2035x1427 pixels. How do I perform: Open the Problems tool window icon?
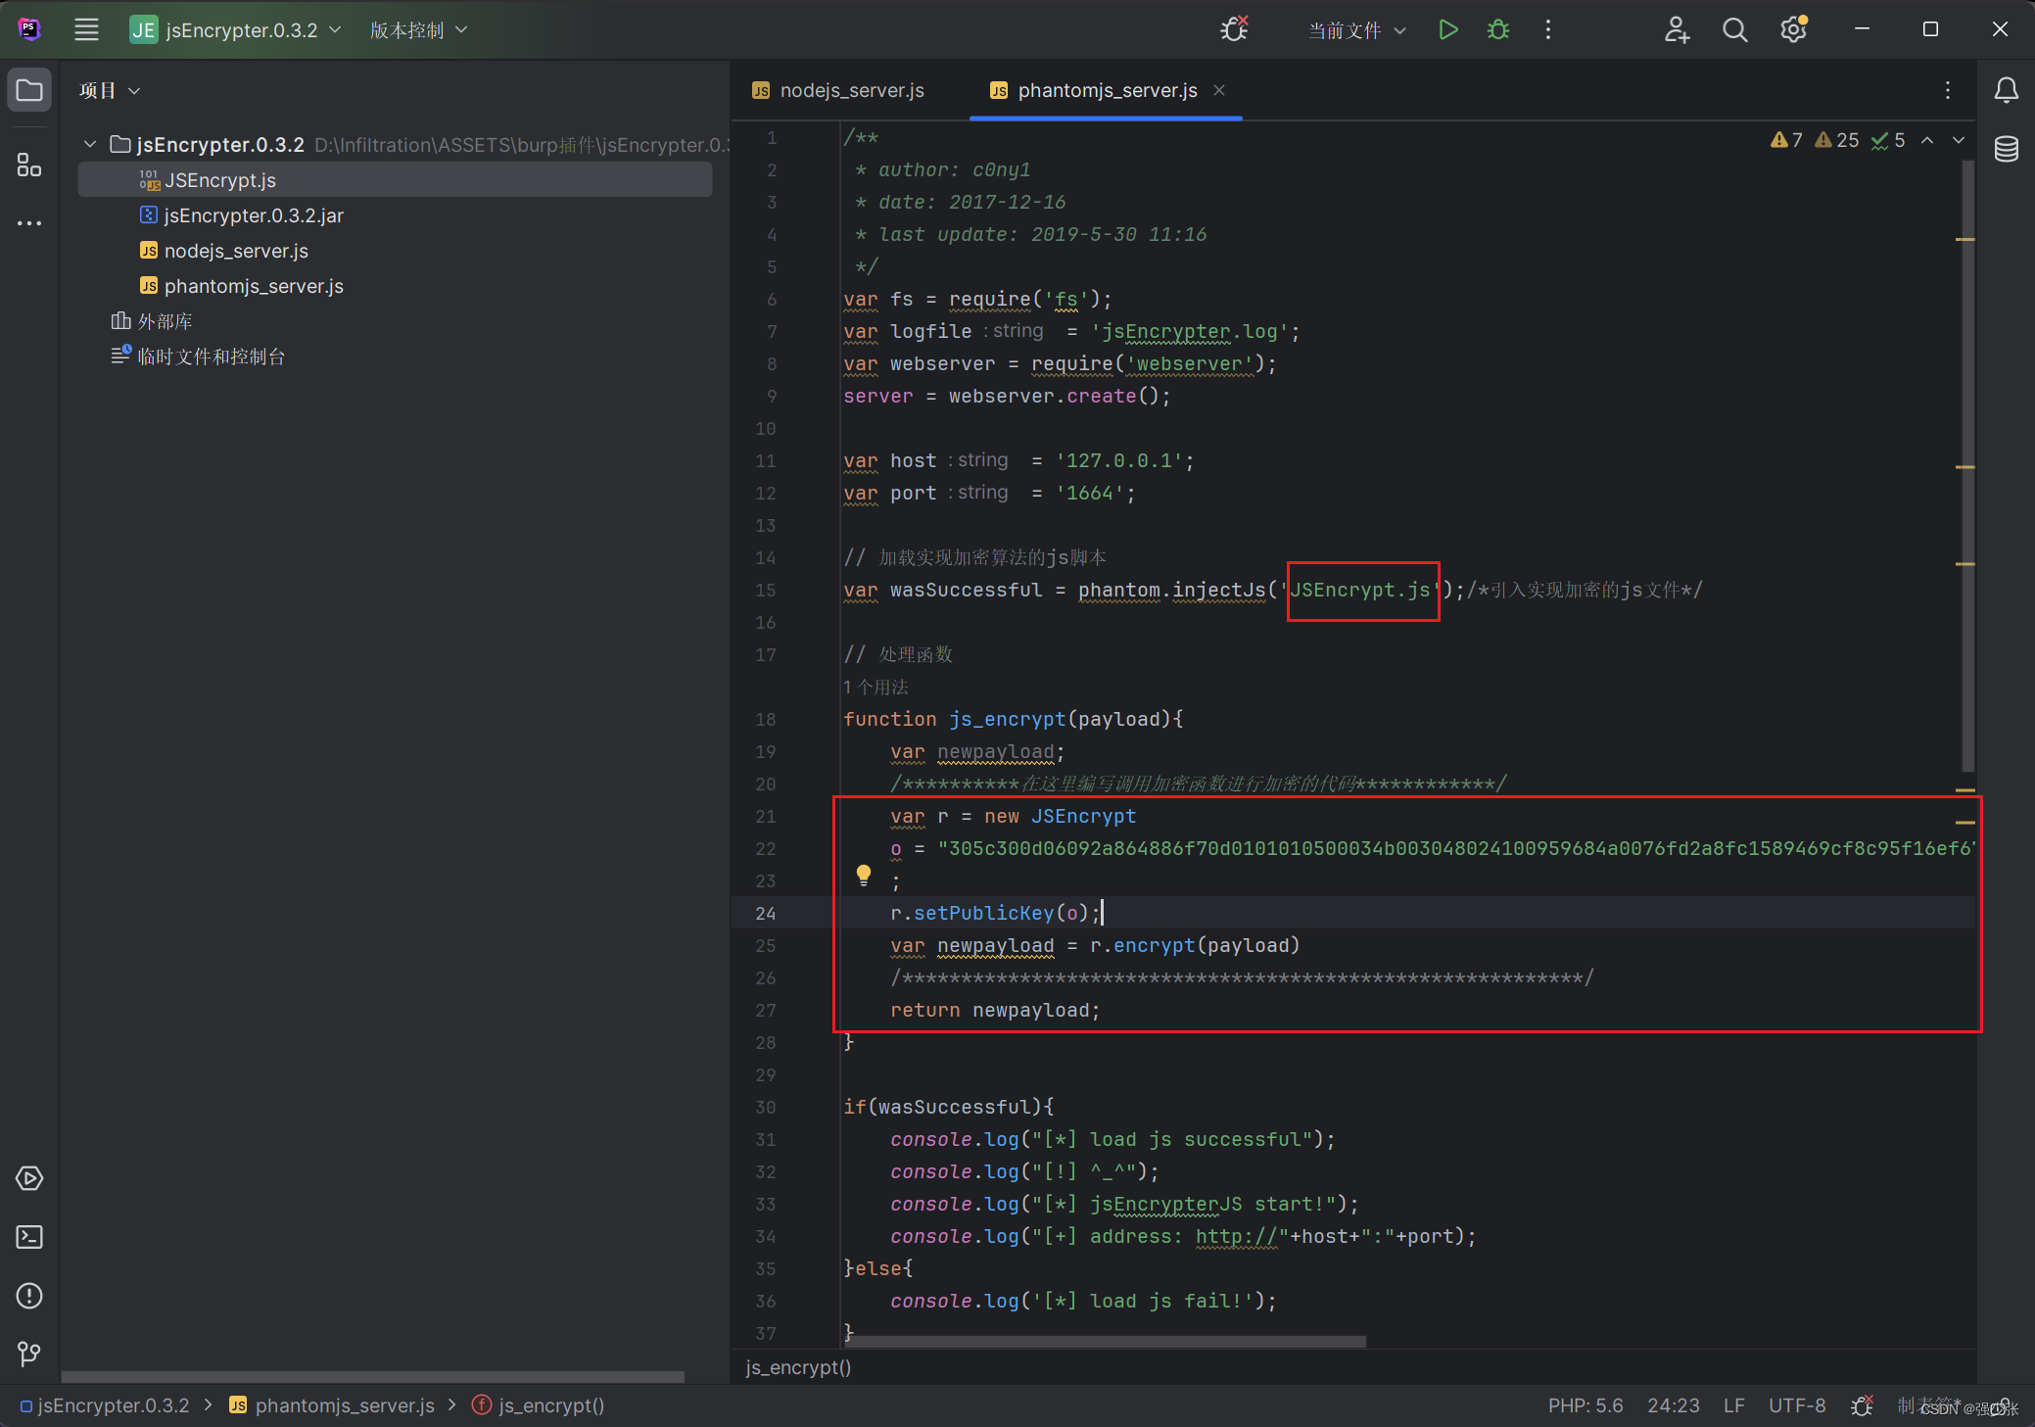point(29,1296)
